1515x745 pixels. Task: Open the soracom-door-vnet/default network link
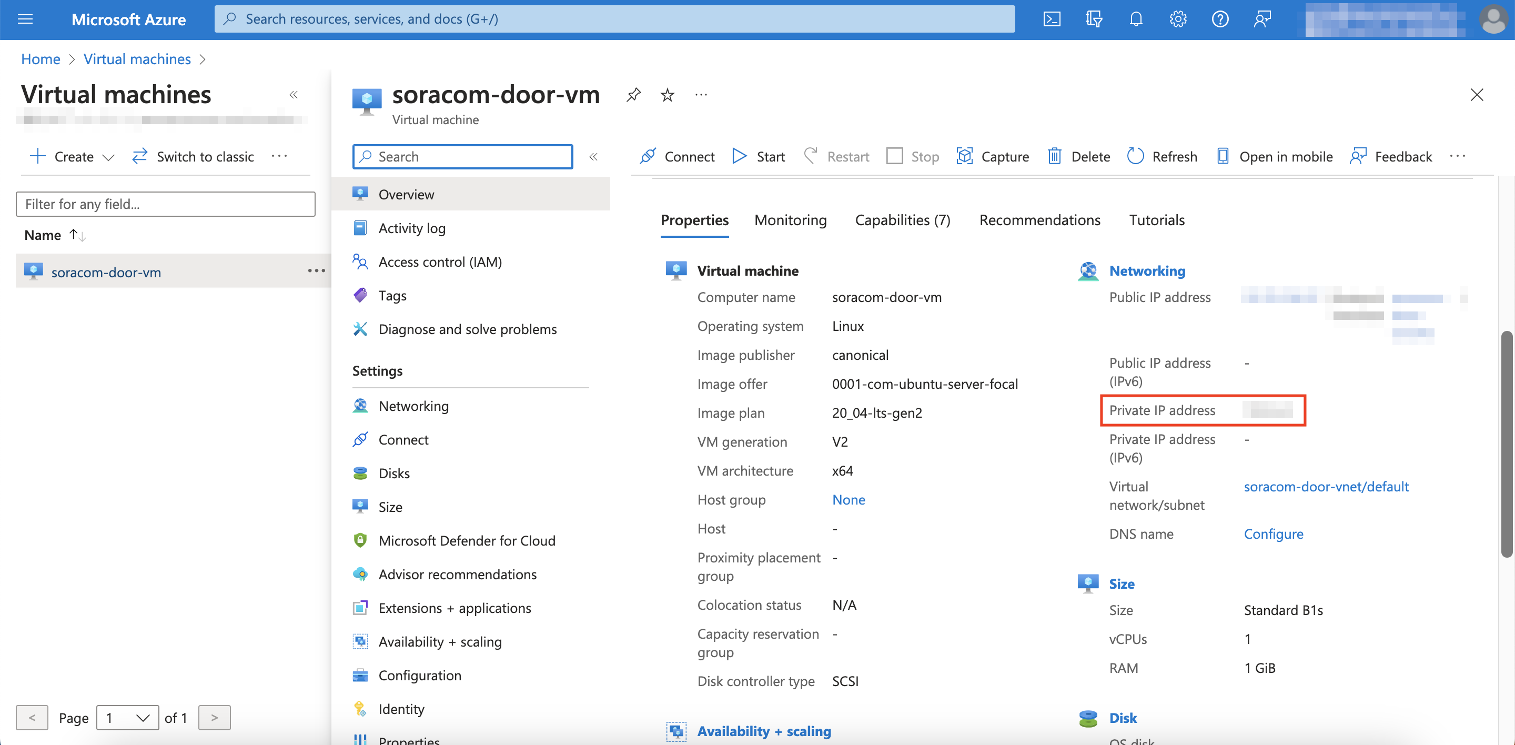coord(1326,486)
